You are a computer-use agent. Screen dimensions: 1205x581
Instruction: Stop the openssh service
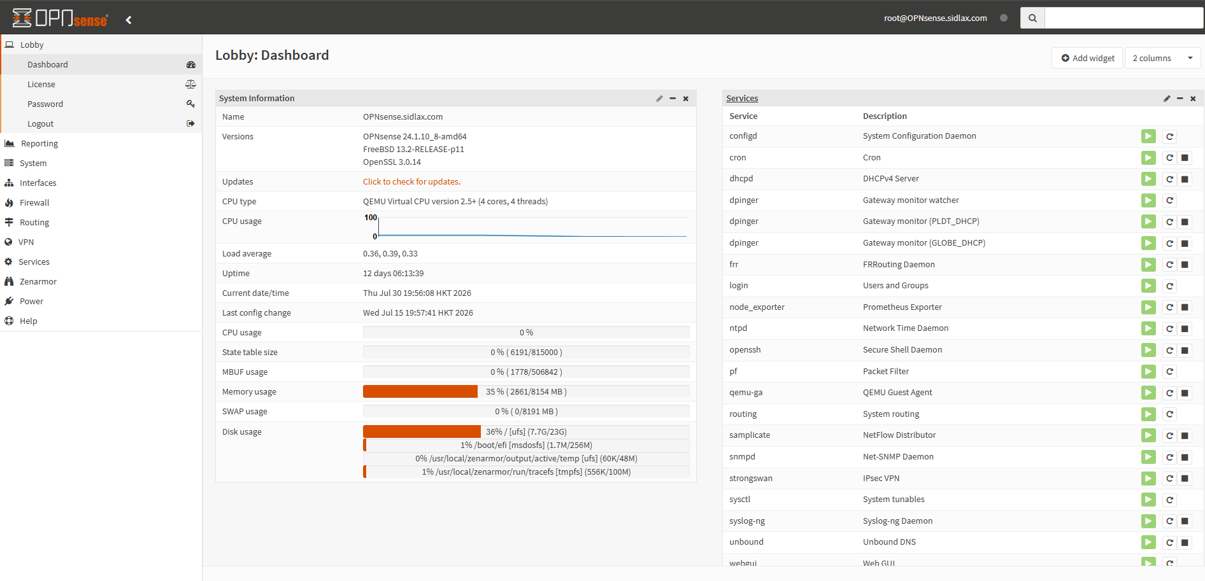1185,350
